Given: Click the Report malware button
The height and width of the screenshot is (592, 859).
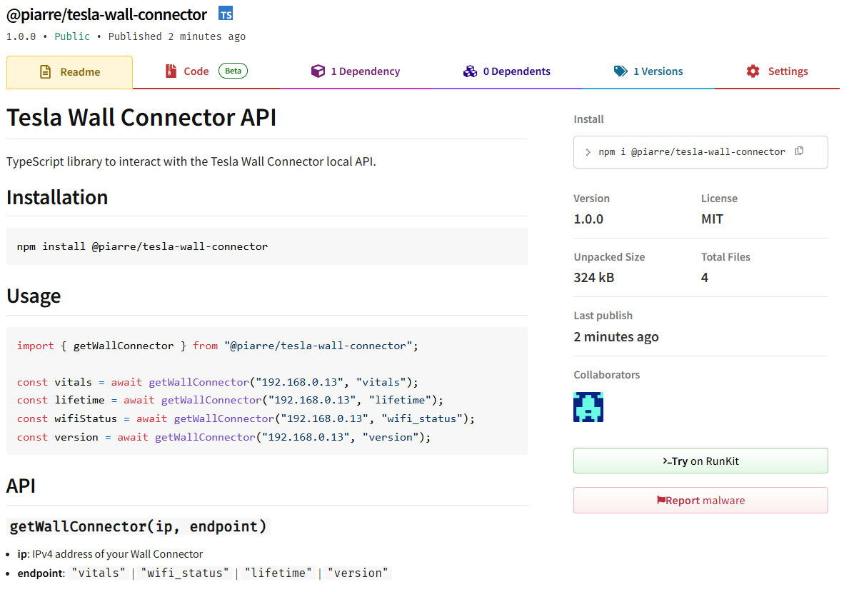Looking at the screenshot, I should tap(700, 501).
